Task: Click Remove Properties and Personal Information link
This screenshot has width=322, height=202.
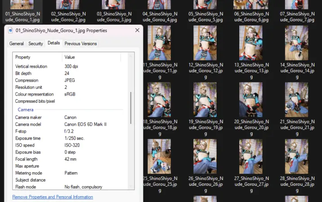Action: click(x=53, y=197)
